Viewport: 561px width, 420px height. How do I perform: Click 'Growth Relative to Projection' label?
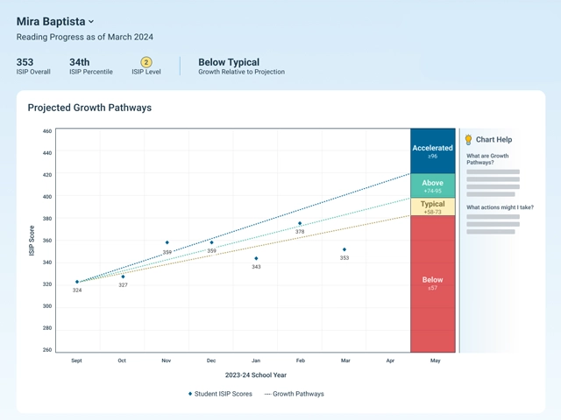click(242, 72)
